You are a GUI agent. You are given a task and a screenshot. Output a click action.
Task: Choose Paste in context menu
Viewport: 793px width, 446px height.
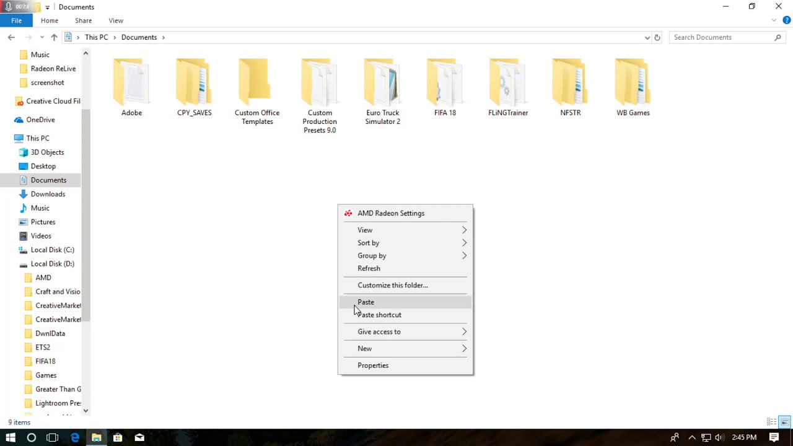coord(405,302)
